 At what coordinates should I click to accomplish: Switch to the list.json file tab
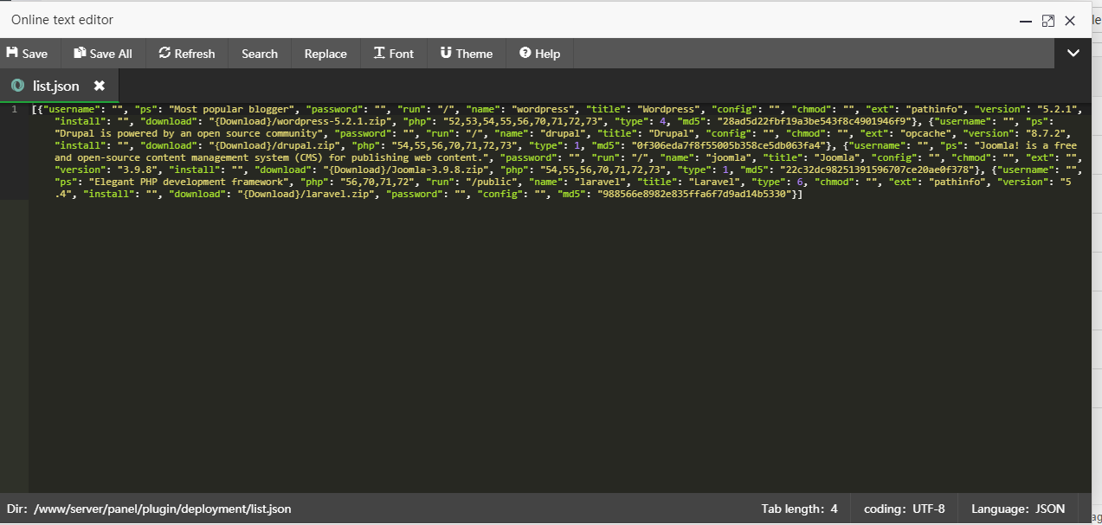[55, 86]
